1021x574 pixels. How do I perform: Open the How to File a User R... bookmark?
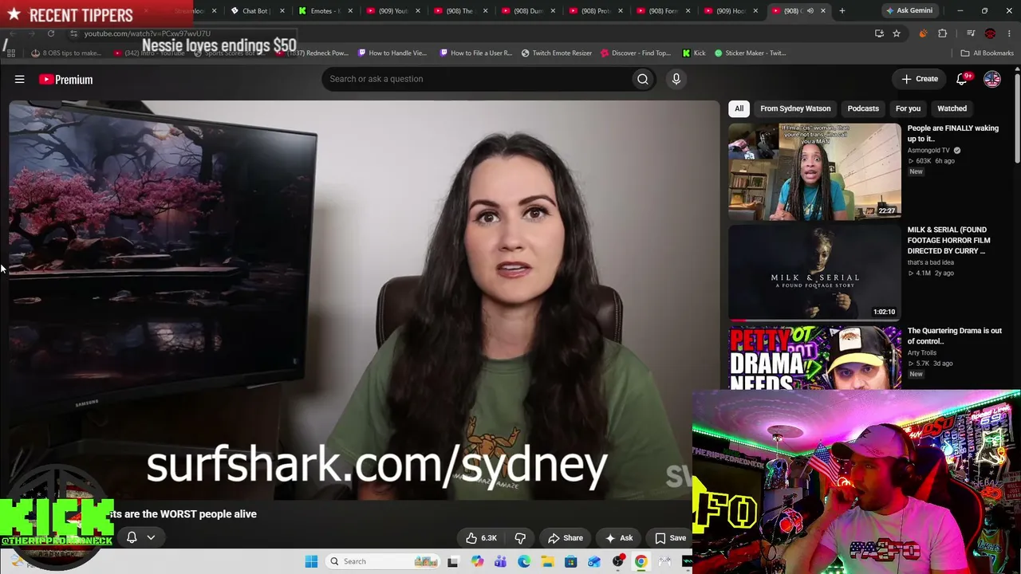475,53
